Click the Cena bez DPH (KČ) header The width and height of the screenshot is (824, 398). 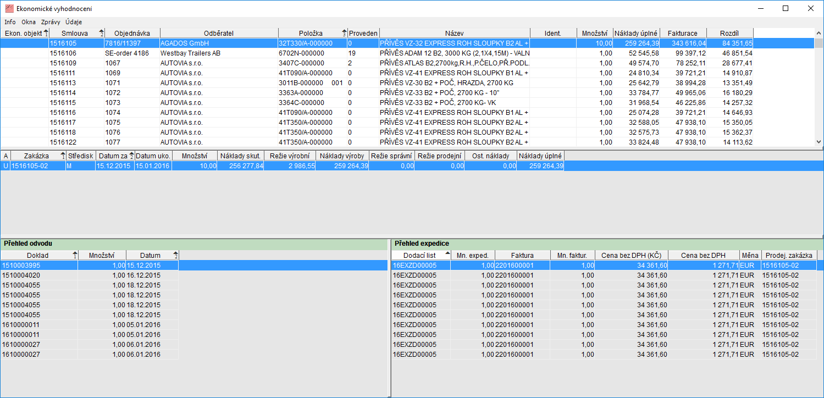(x=631, y=255)
